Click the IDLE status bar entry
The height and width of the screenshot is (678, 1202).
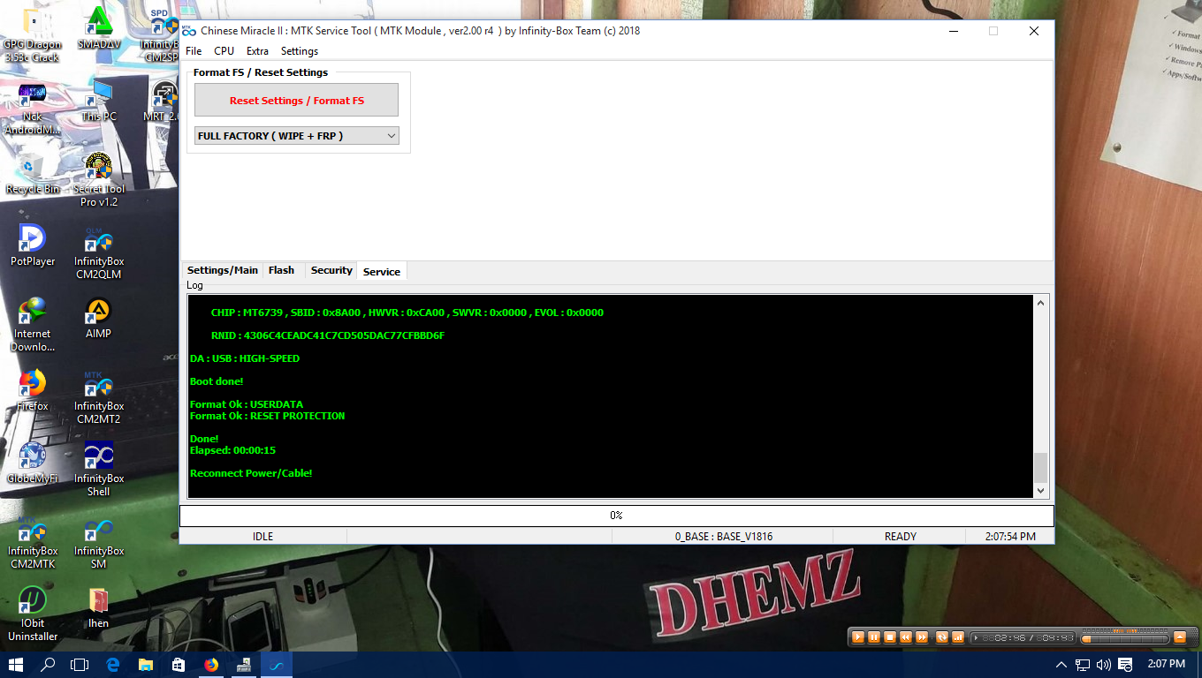pos(263,536)
